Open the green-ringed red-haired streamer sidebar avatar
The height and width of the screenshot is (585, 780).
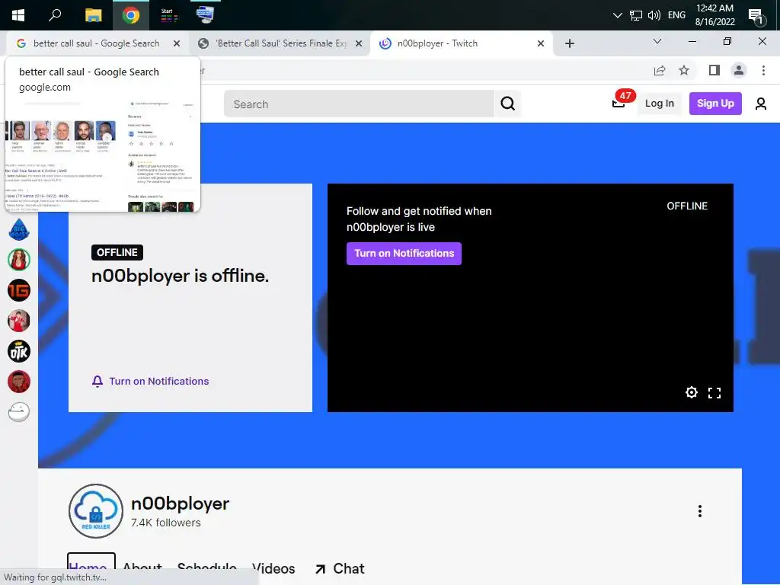coord(19,260)
